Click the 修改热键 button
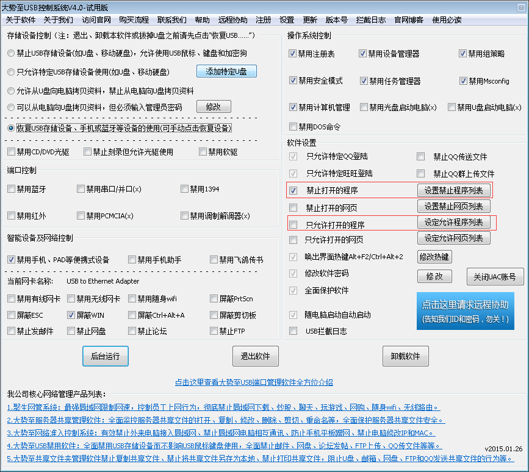Viewport: 529px width, 472px height. click(434, 257)
